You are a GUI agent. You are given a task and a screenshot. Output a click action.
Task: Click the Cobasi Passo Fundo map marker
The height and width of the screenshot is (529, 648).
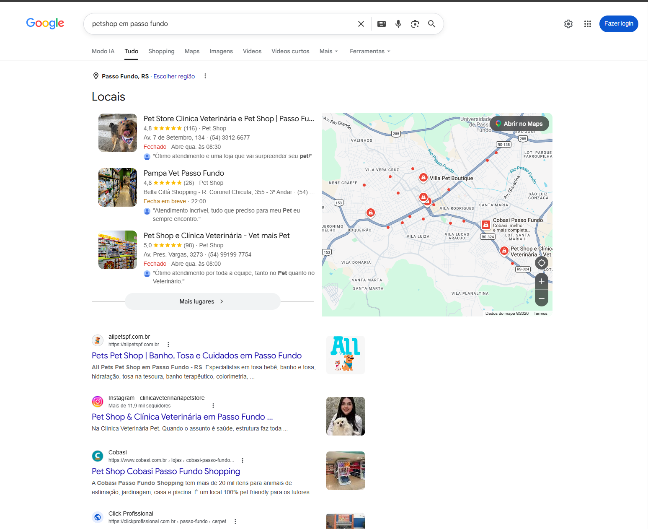coord(486,225)
